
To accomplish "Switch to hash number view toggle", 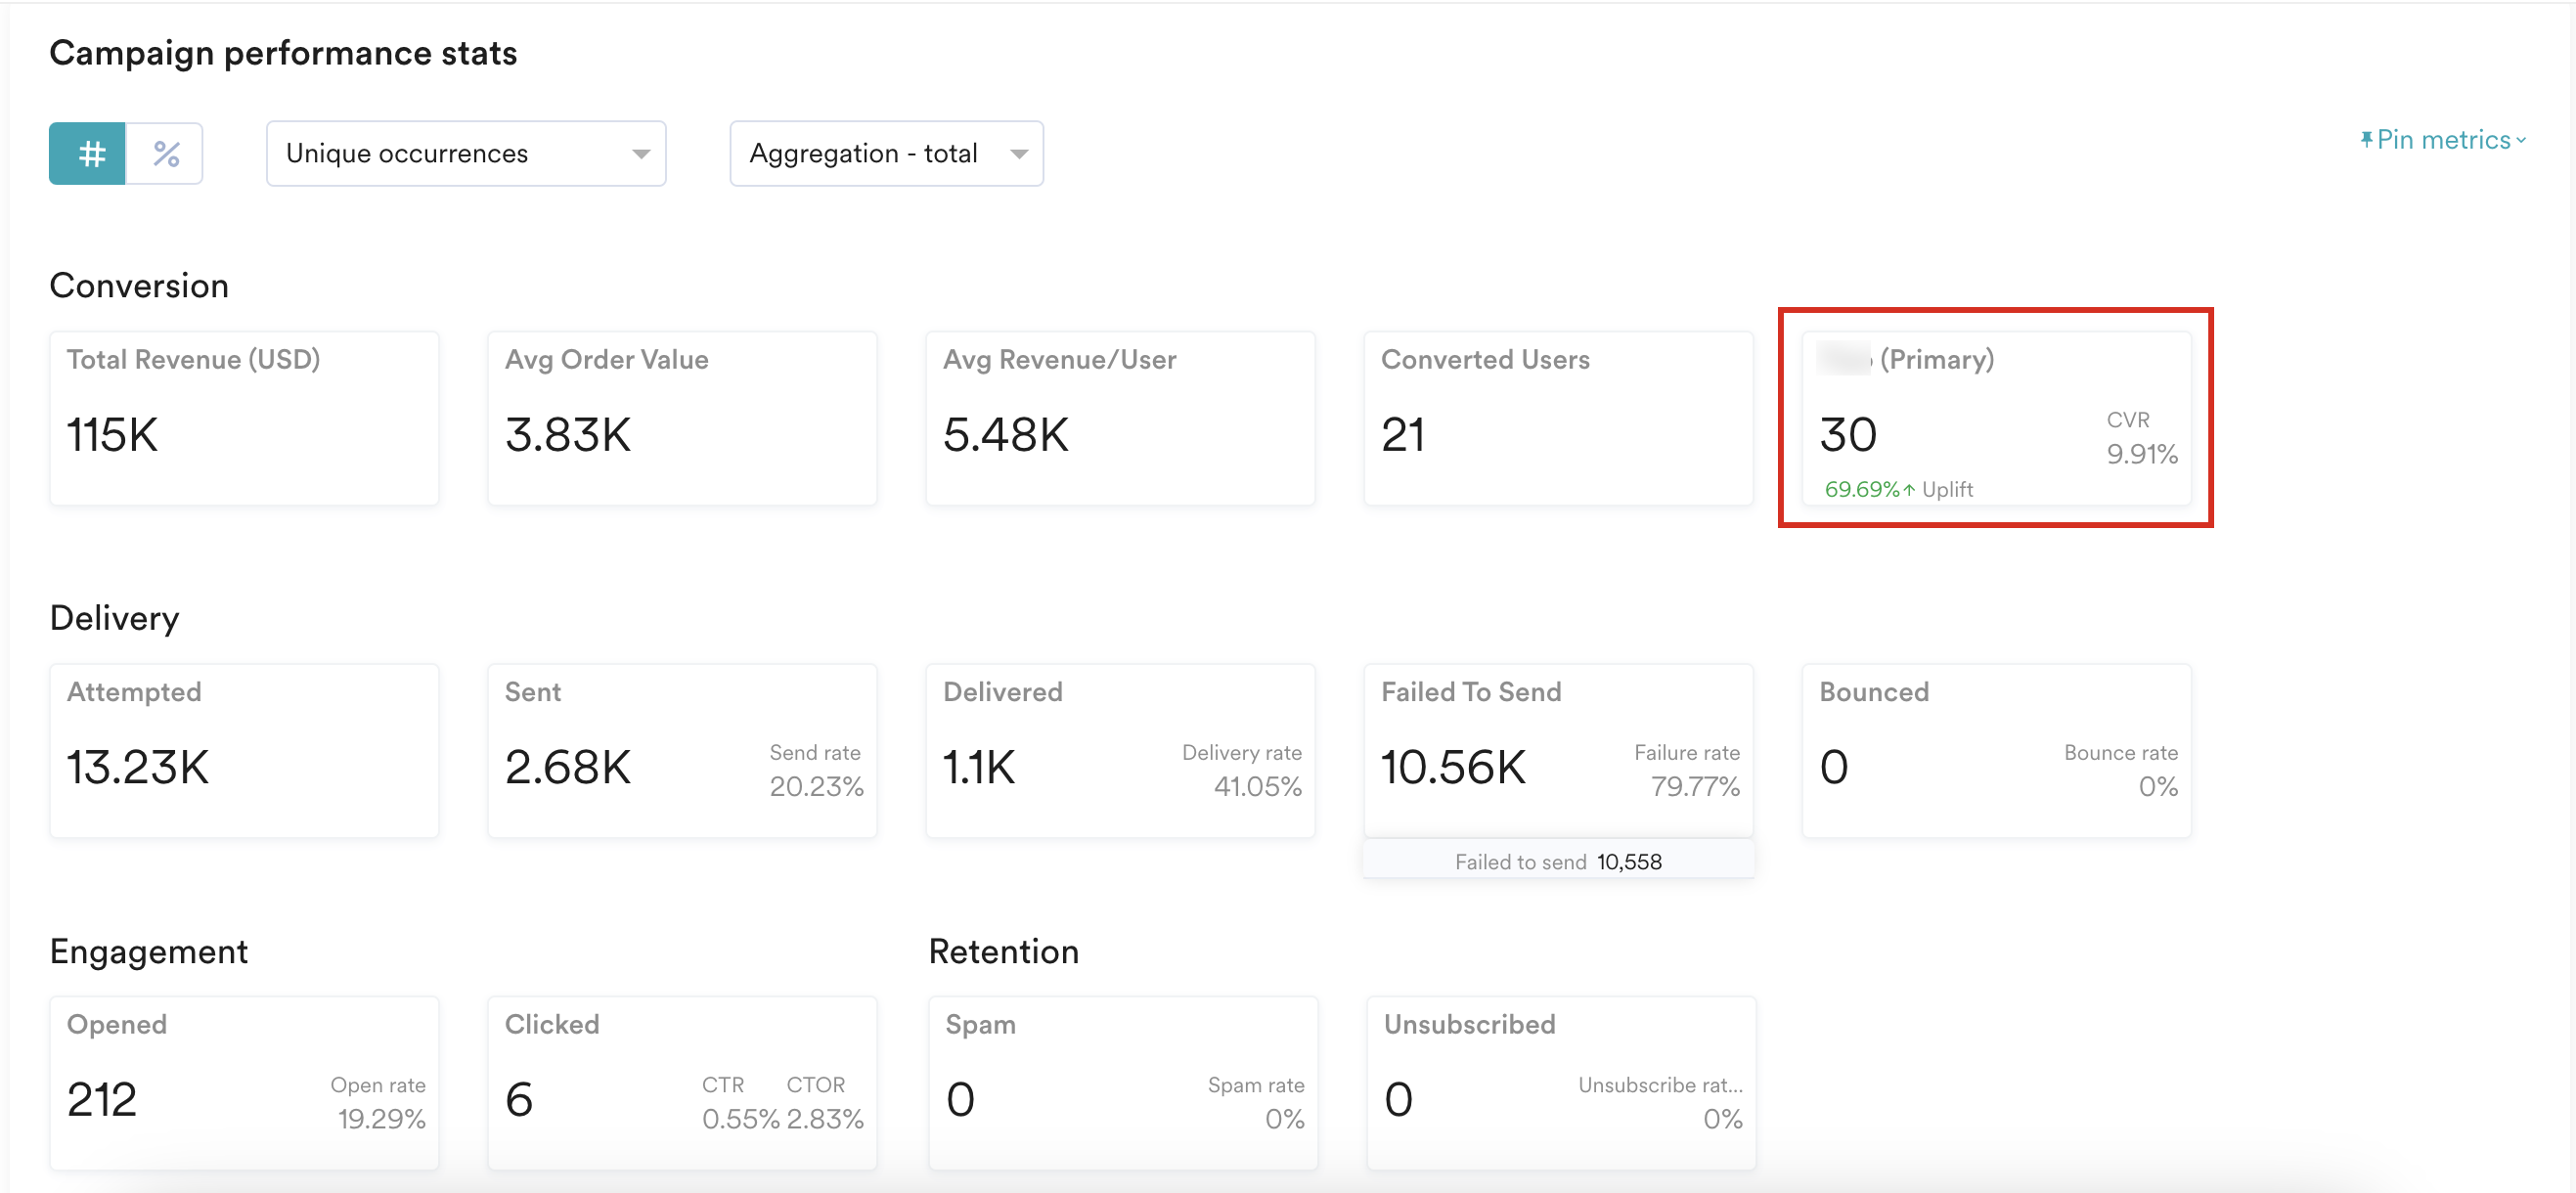I will coord(88,153).
